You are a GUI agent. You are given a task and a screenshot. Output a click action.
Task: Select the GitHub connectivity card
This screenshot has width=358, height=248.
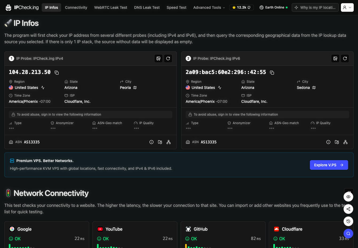[x=223, y=235]
